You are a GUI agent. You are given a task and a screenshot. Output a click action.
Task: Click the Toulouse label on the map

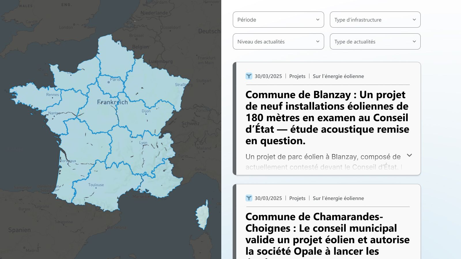(96, 185)
